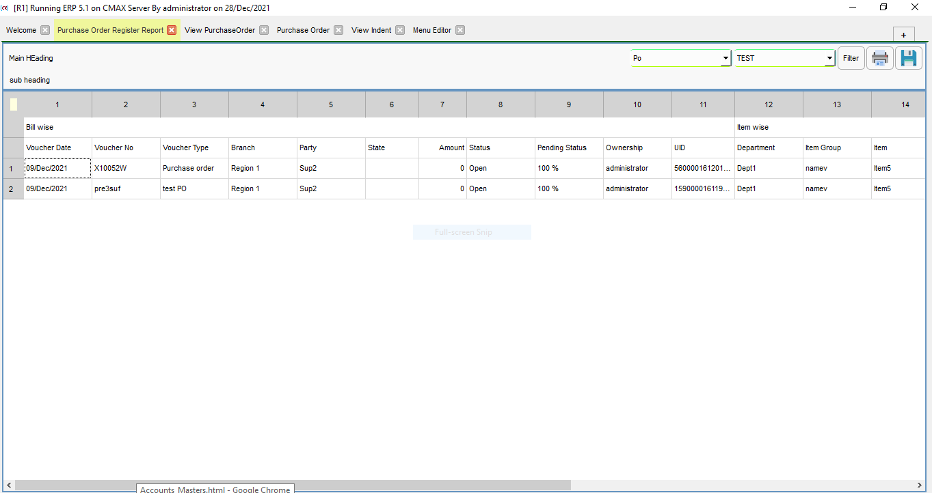Click column header number 14
Screen dimensions: 932x493
coord(905,104)
